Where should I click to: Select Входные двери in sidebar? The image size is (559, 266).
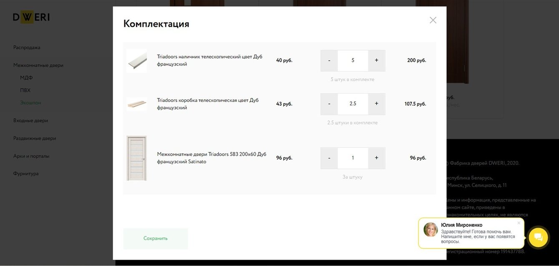pos(30,121)
